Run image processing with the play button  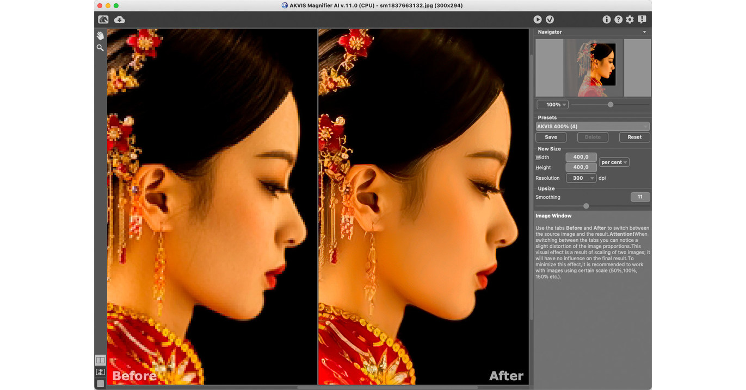pyautogui.click(x=538, y=19)
